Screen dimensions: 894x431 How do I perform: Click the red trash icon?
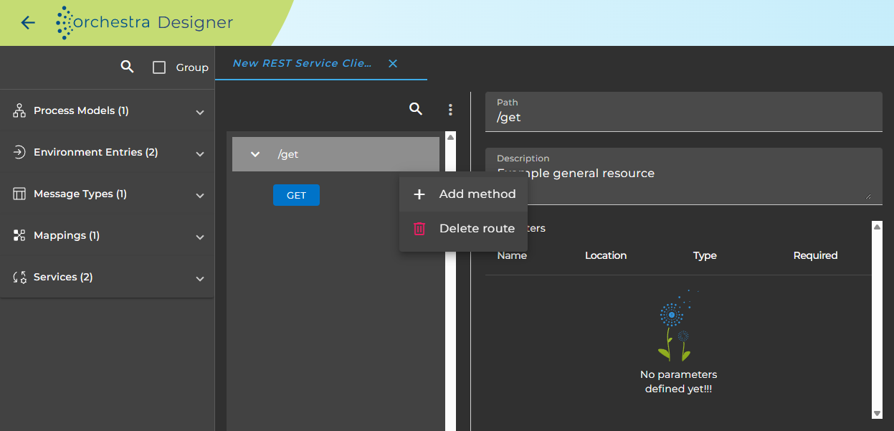(x=419, y=229)
